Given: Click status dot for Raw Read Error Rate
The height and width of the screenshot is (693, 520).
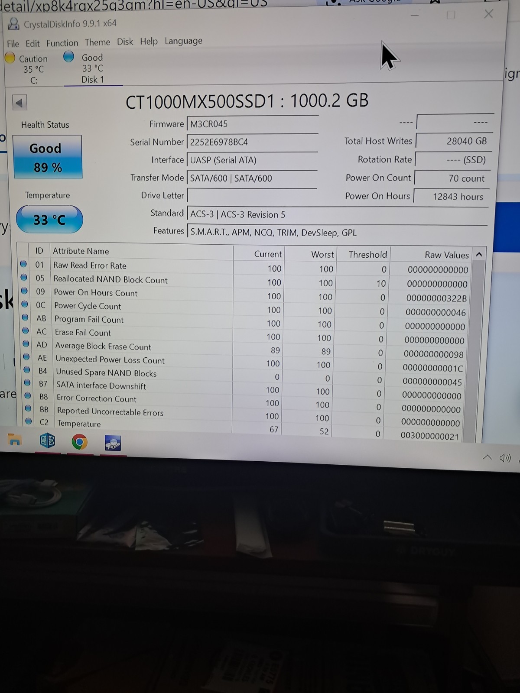Looking at the screenshot, I should pos(23,264).
